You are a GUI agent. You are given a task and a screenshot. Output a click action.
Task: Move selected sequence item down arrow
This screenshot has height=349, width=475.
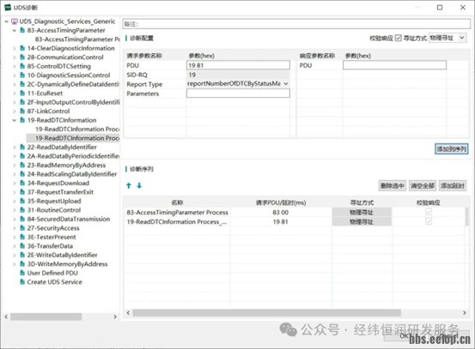[x=139, y=186]
